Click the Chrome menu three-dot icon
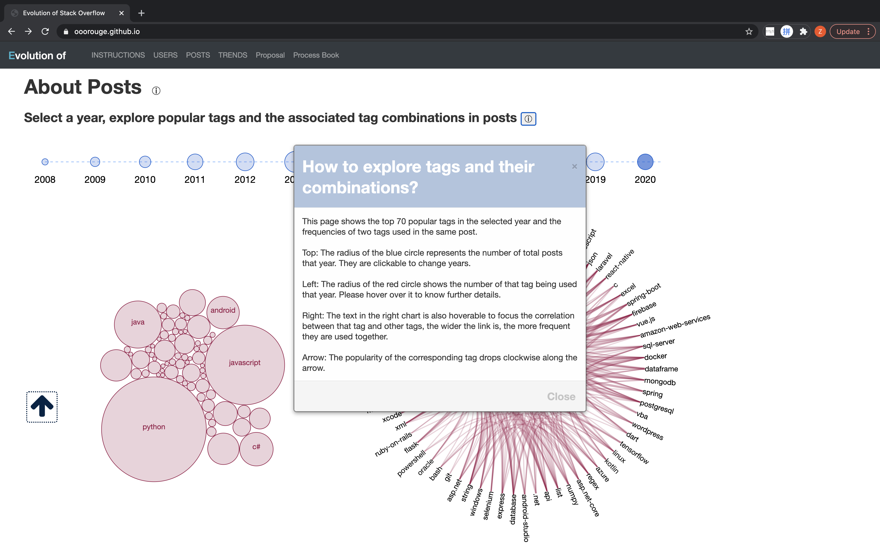Viewport: 880px width, 550px height. coord(868,31)
